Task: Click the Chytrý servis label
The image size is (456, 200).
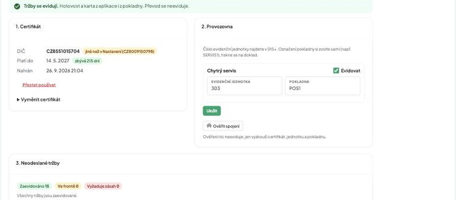Action: (222, 71)
